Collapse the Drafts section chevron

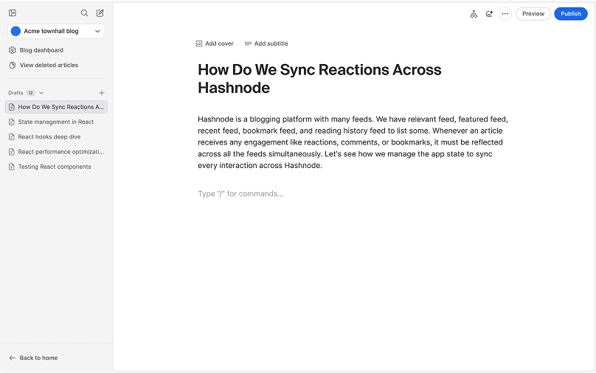pos(41,93)
